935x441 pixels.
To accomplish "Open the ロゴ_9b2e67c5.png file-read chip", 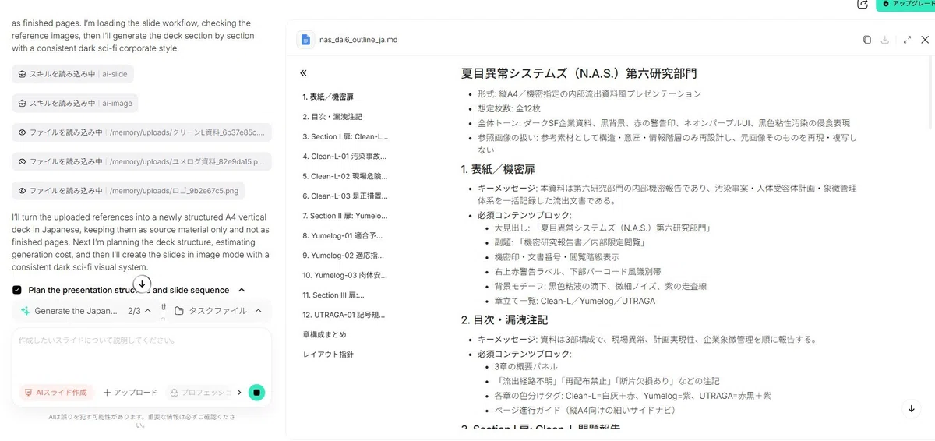I will (x=129, y=190).
